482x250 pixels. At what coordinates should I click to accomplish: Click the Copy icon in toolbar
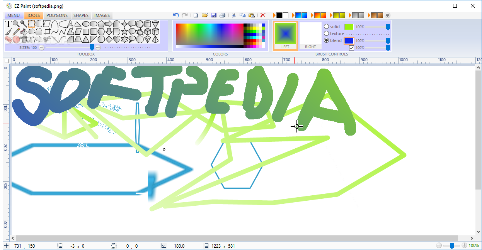click(243, 15)
